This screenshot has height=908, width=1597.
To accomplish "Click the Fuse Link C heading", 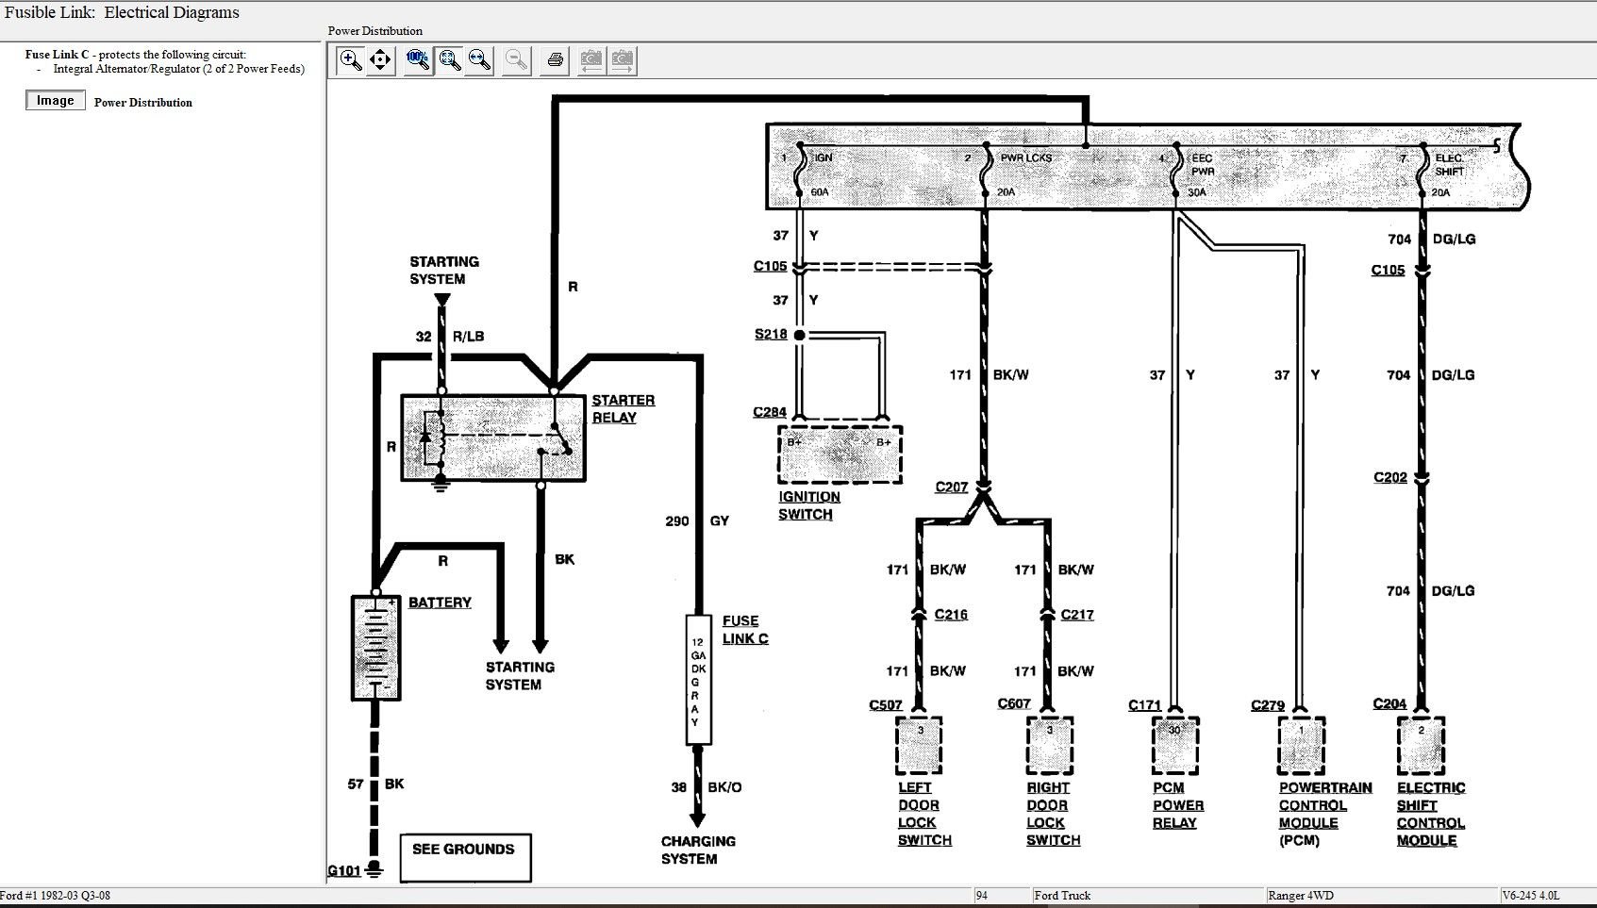I will pyautogui.click(x=57, y=55).
